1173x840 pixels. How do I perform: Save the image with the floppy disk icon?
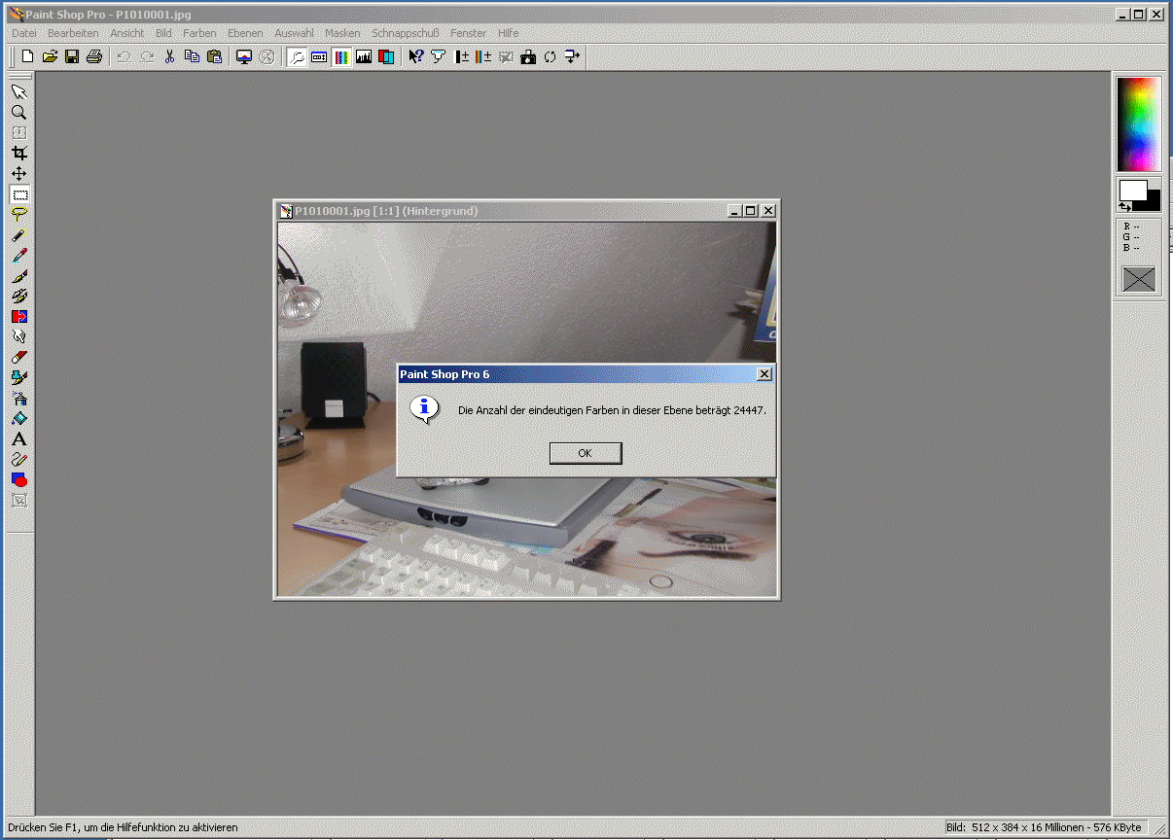pyautogui.click(x=72, y=57)
